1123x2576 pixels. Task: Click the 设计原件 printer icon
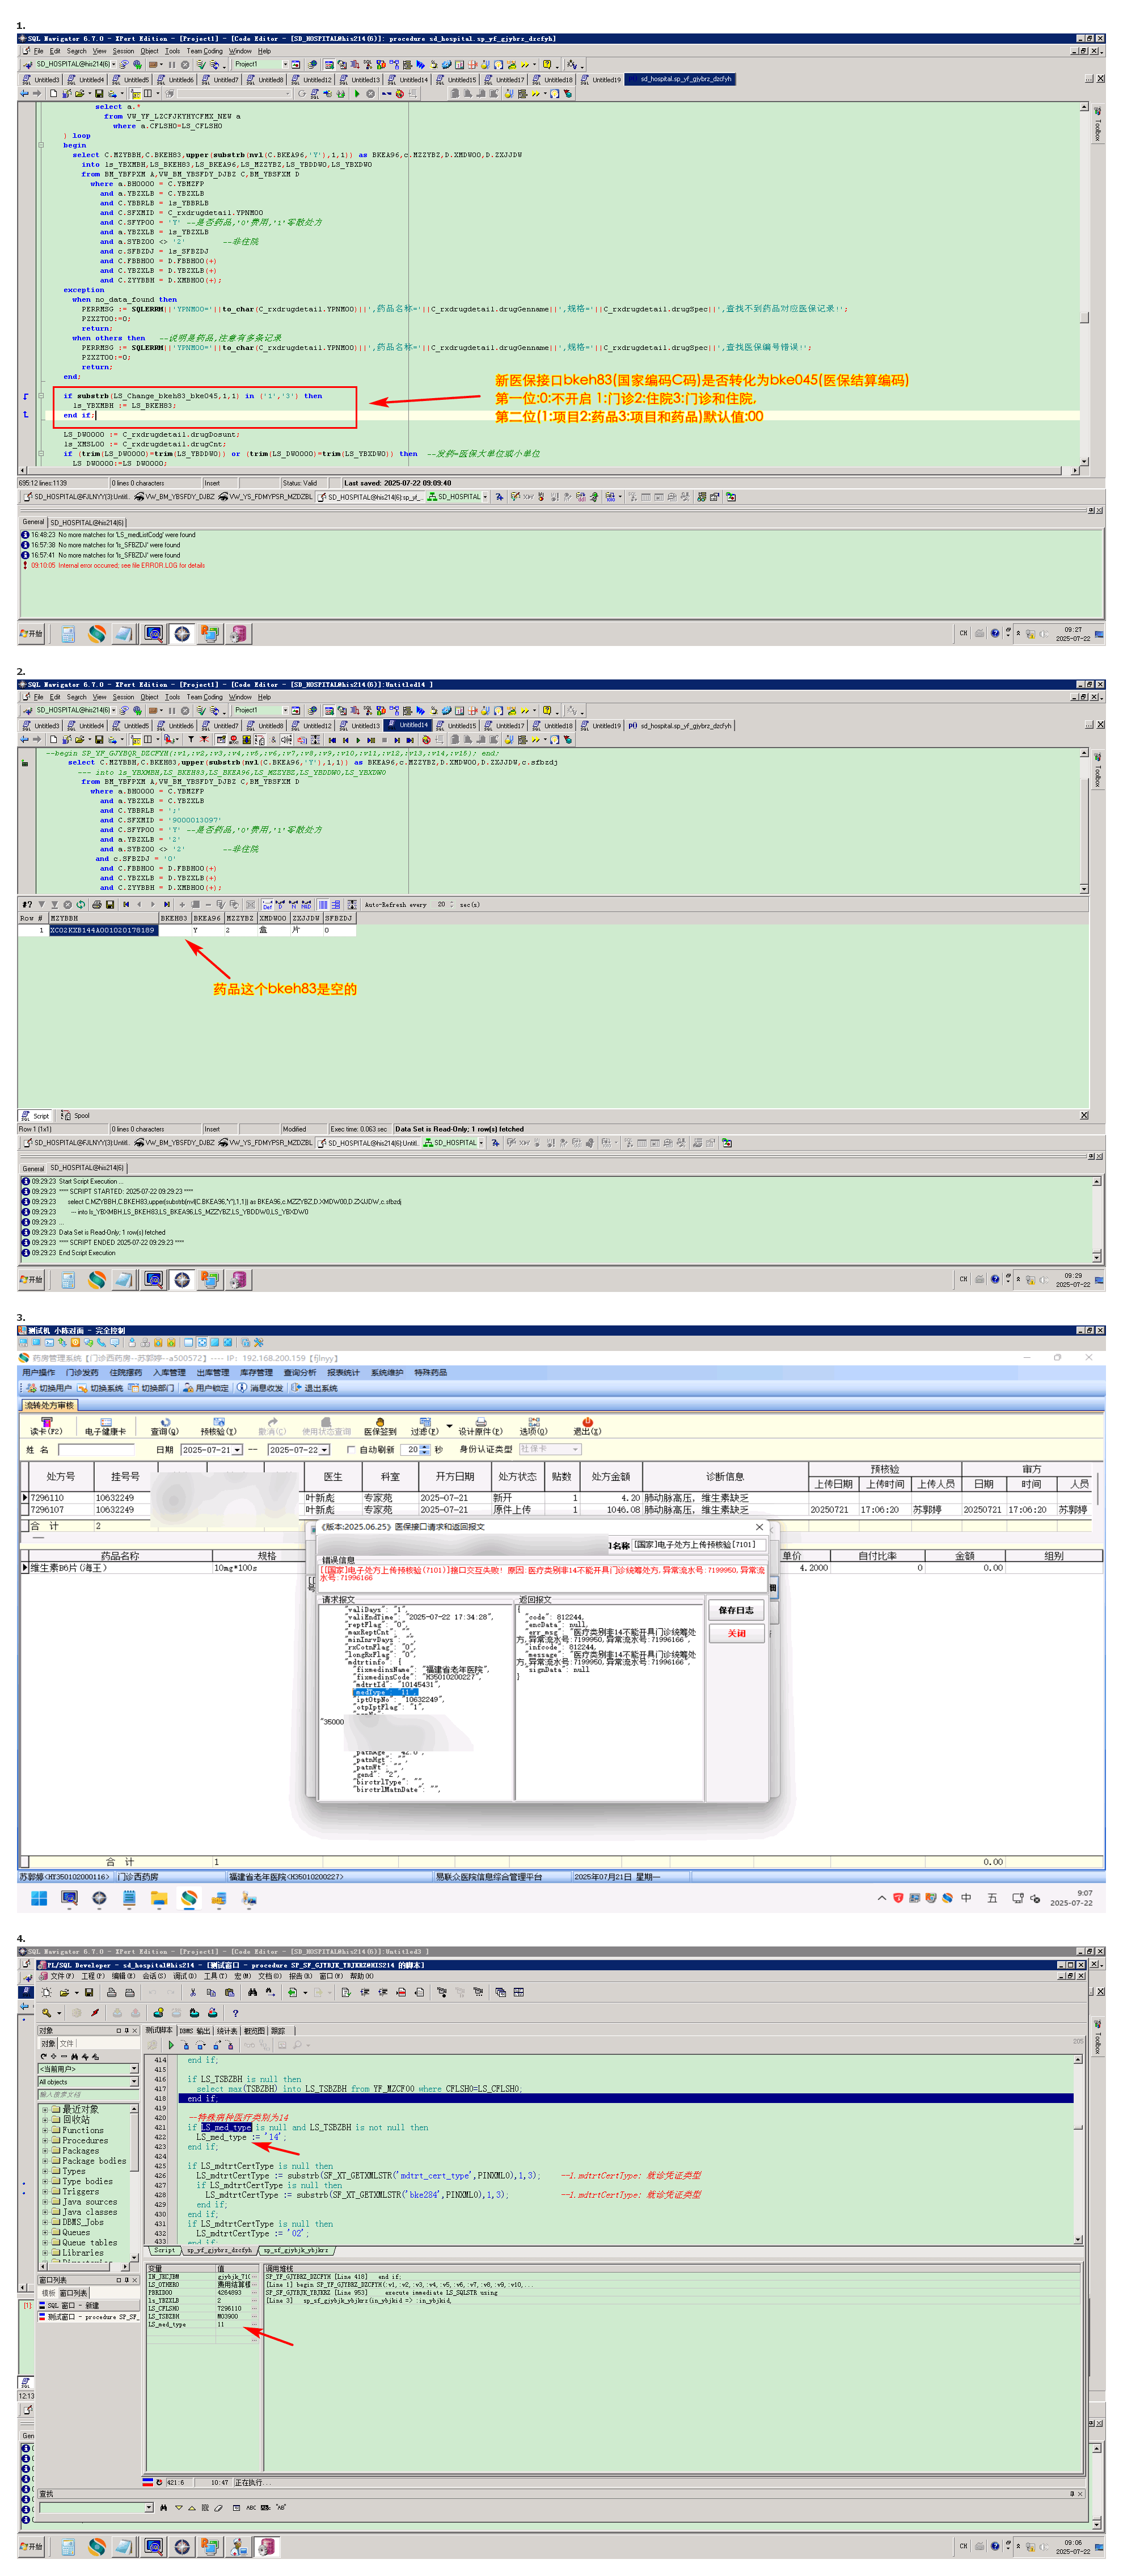click(x=481, y=1421)
